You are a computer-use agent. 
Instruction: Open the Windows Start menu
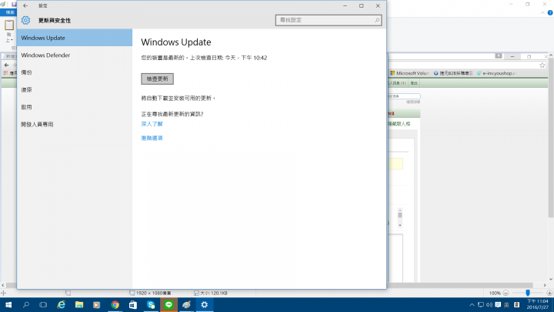tap(8, 304)
